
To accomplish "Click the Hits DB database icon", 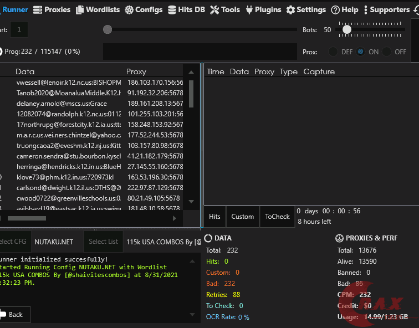I will click(172, 10).
